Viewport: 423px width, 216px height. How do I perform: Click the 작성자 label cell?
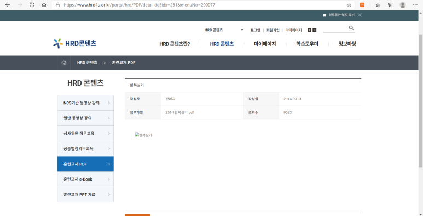click(143, 99)
